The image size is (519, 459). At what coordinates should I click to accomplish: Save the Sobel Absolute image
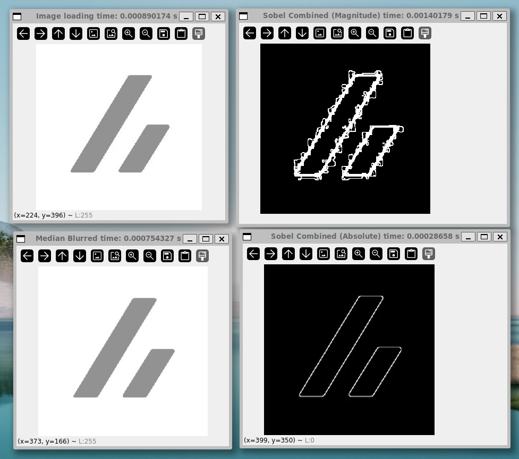pos(394,254)
